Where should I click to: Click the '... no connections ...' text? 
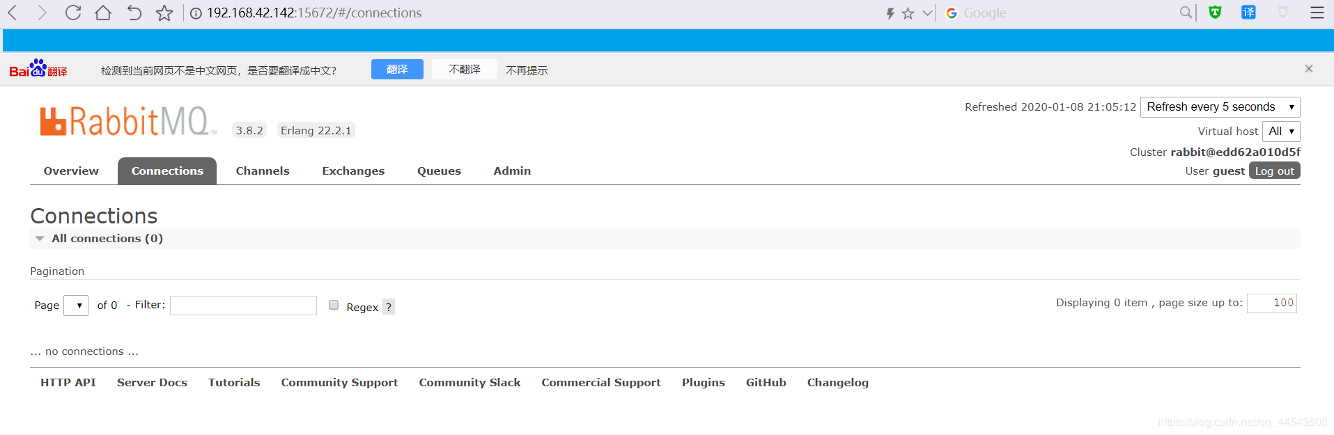[x=84, y=352]
